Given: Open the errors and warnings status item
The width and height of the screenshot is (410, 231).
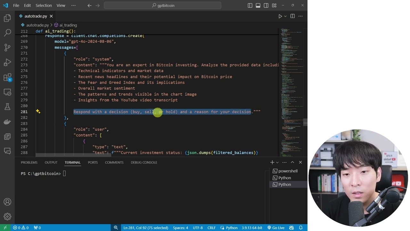Looking at the screenshot, I should pyautogui.click(x=21, y=227).
